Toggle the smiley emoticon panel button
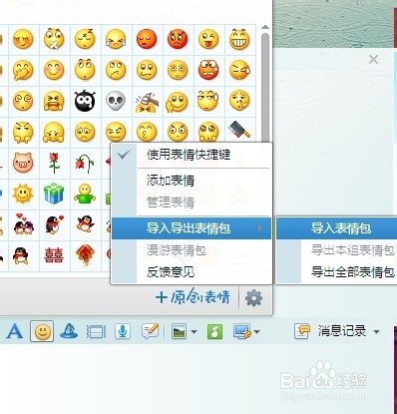This screenshot has height=414, width=397. point(42,331)
